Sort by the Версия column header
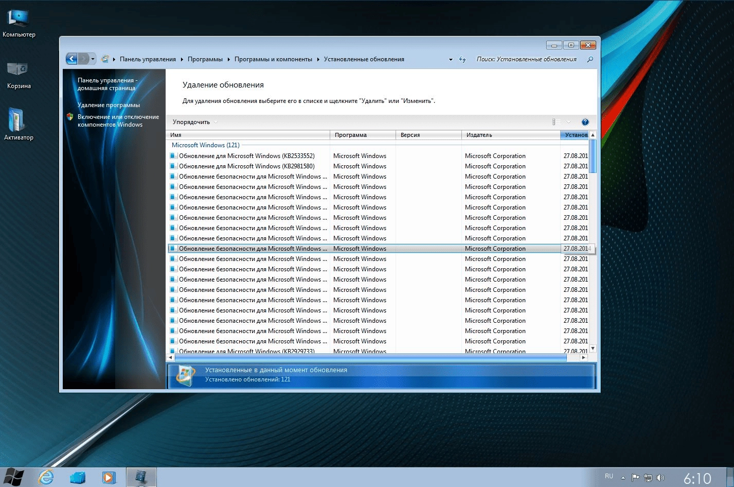Viewport: 734px width, 487px height. (x=428, y=135)
